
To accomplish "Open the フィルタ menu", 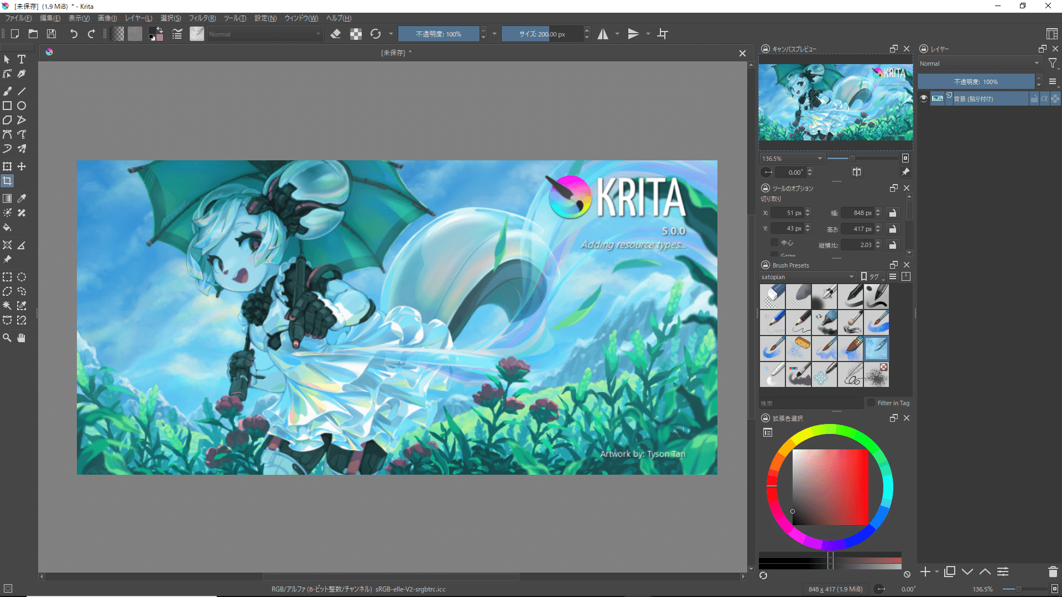I will (202, 18).
